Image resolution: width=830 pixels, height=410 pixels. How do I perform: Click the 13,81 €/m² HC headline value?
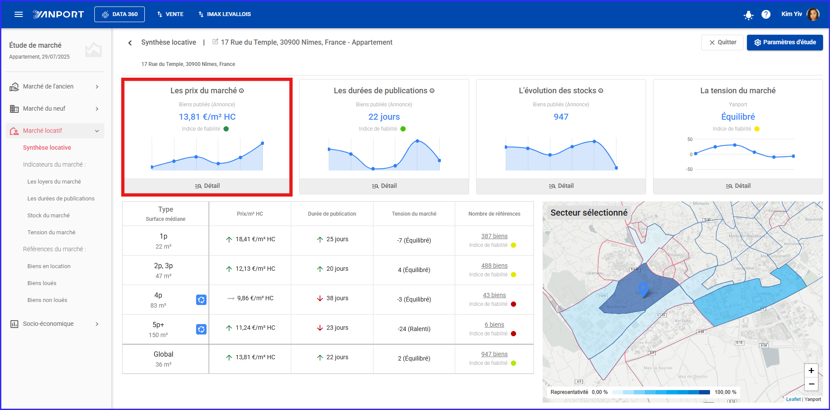pyautogui.click(x=207, y=117)
